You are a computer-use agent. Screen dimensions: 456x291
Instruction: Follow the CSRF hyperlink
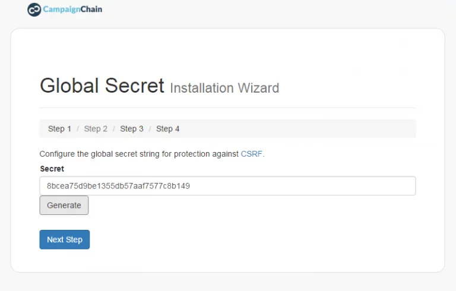[252, 154]
